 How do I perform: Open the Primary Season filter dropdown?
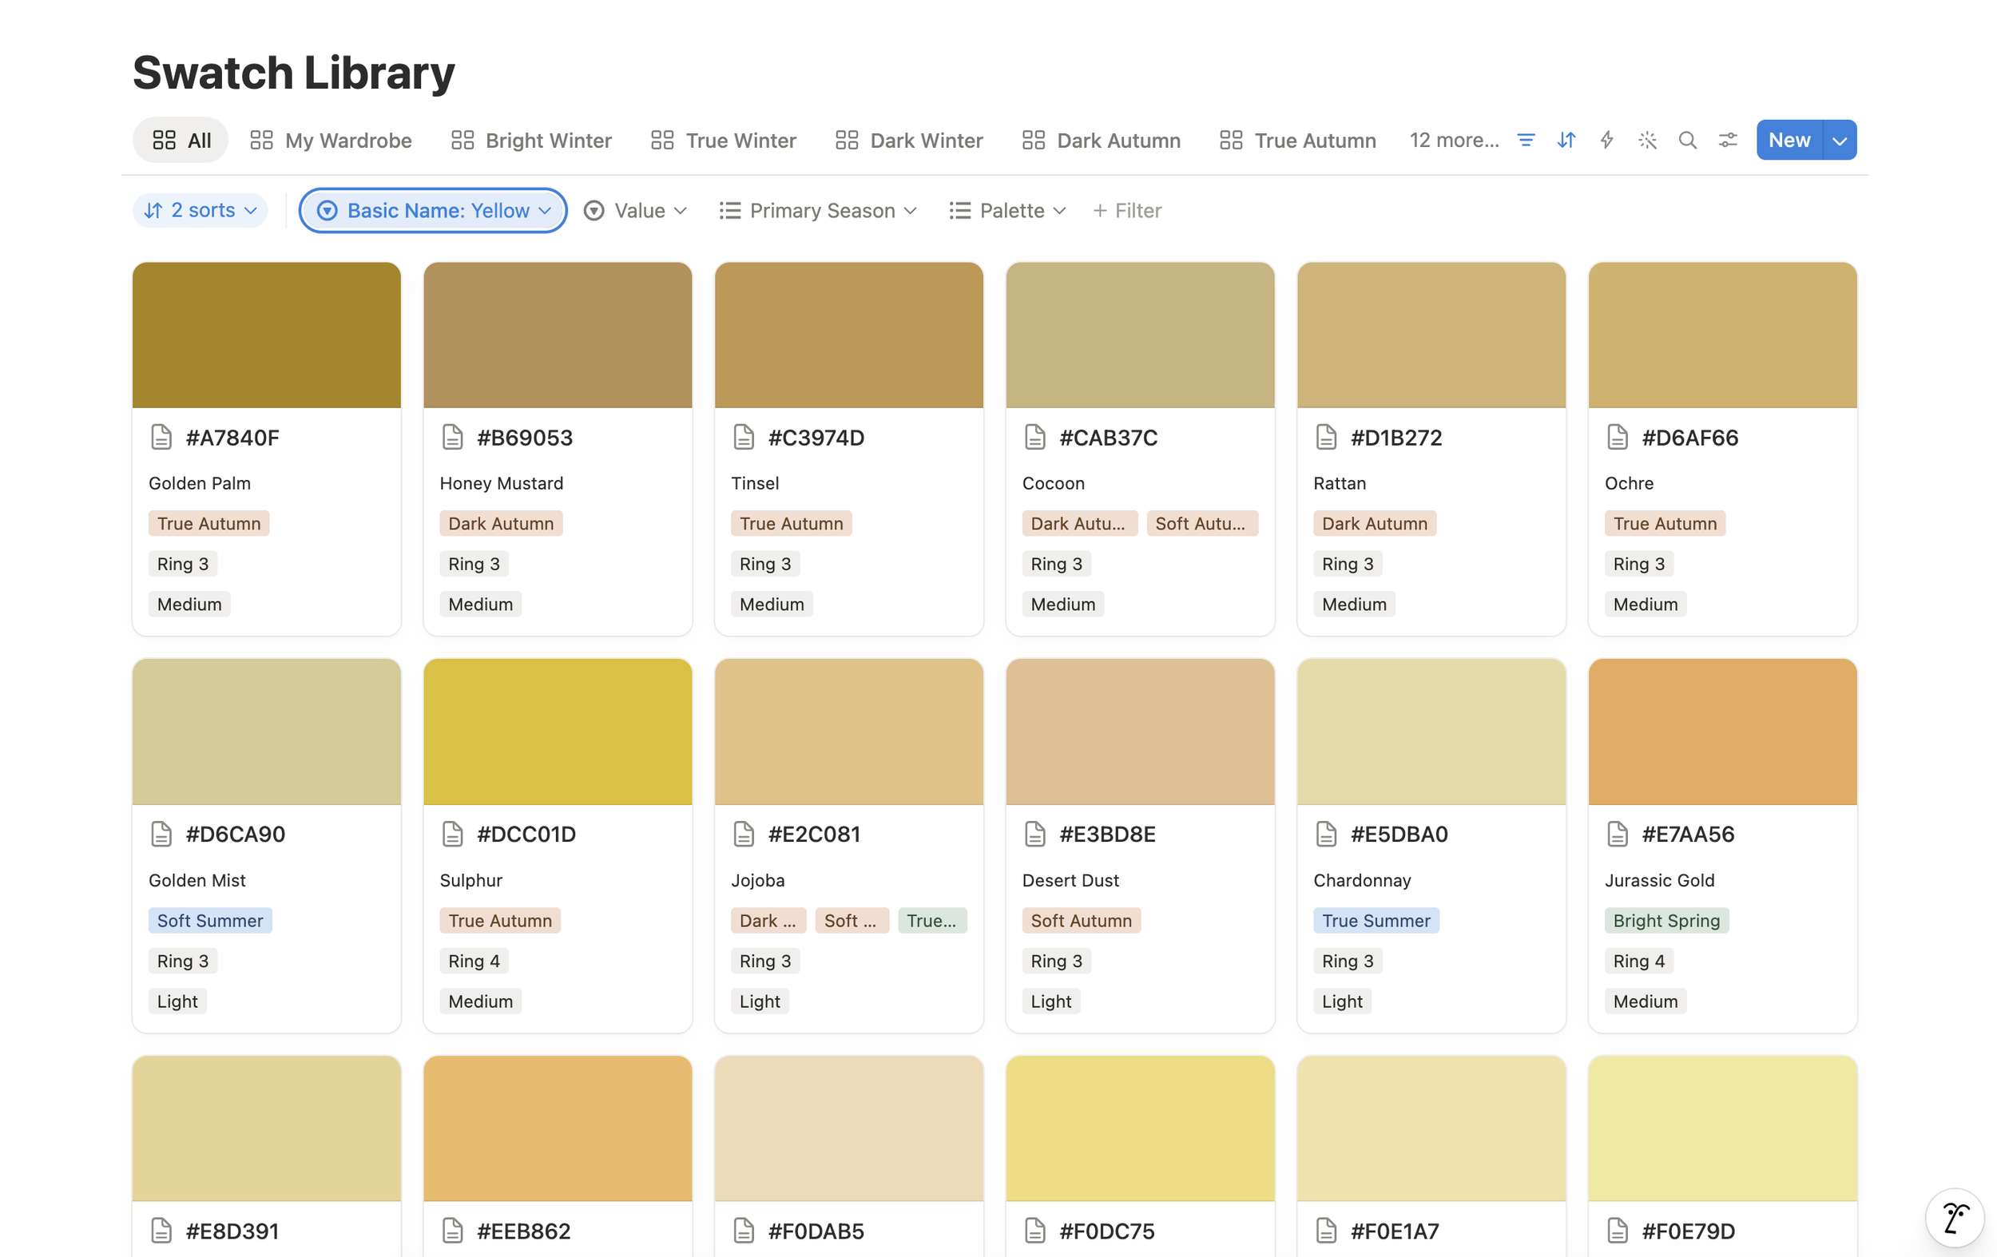(819, 211)
